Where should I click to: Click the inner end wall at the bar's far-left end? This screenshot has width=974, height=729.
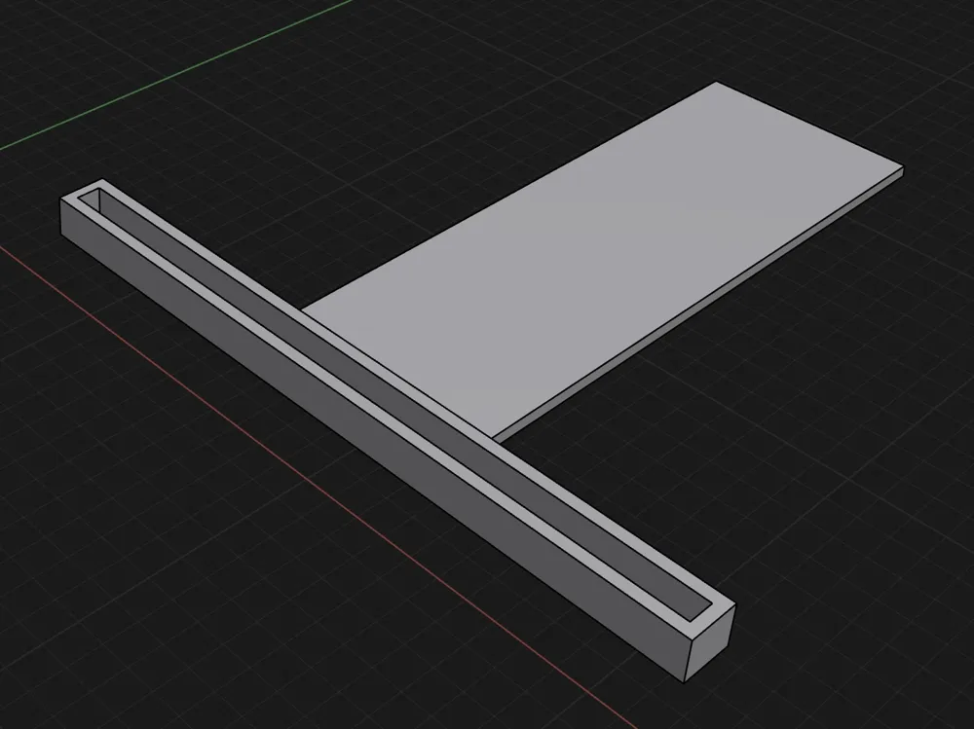[92, 199]
